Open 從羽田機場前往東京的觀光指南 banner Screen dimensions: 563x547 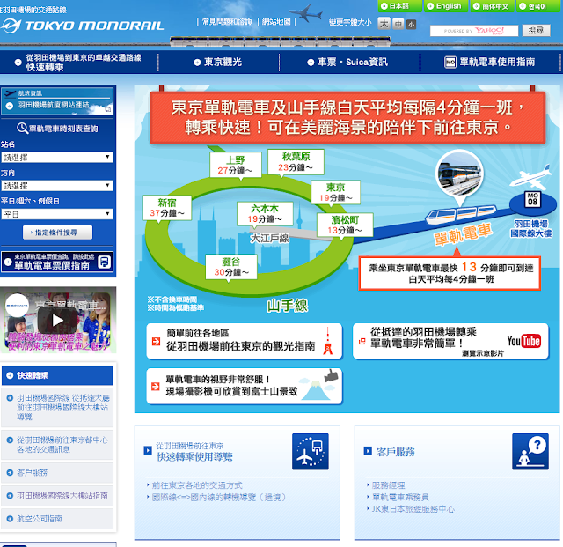(x=245, y=341)
